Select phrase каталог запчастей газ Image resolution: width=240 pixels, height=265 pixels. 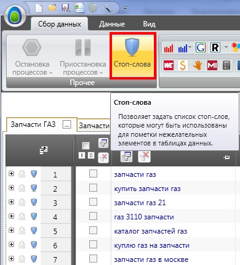pyautogui.click(x=151, y=231)
